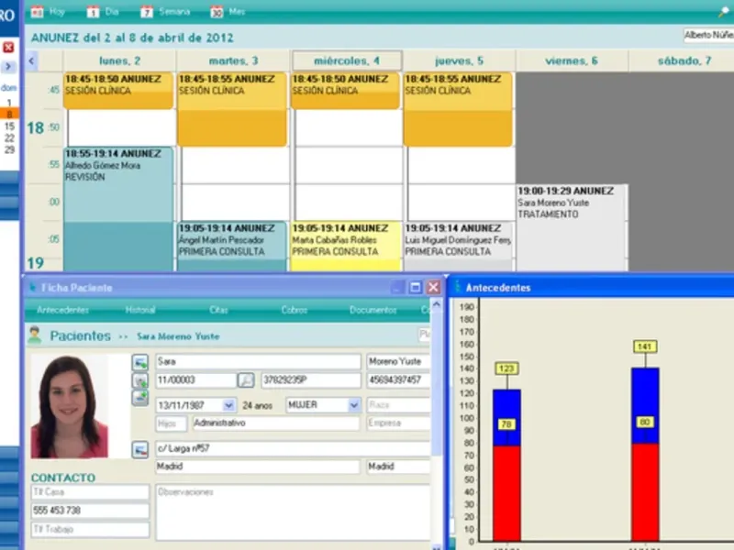Switch to Mes view
The width and height of the screenshot is (734, 550).
click(x=228, y=12)
